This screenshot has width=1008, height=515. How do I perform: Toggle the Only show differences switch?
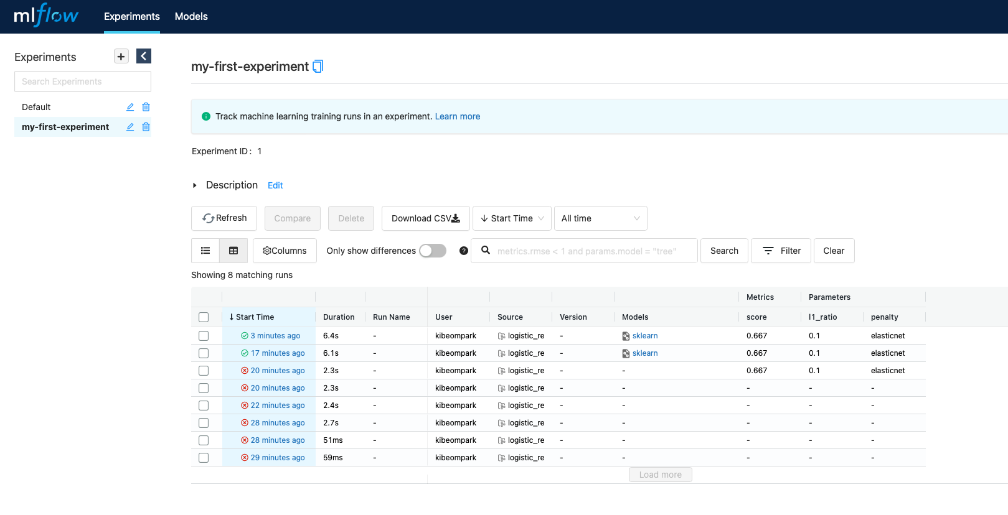click(433, 251)
